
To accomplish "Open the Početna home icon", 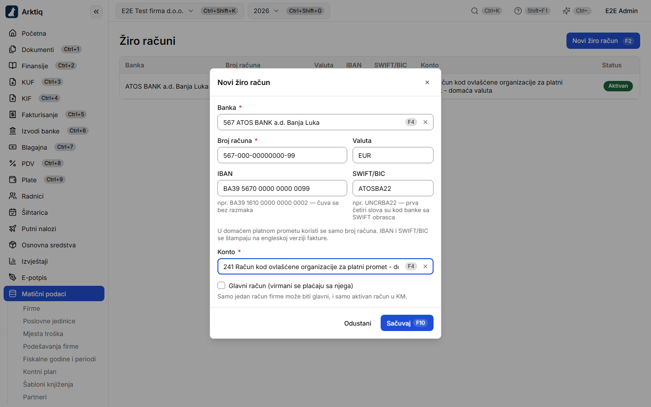I will [13, 33].
